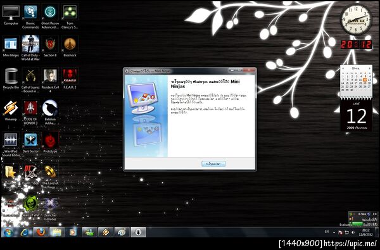Select the Mini Ninjas desktop shortcut
Screen dimensions: 380x250
pyautogui.click(x=11, y=47)
